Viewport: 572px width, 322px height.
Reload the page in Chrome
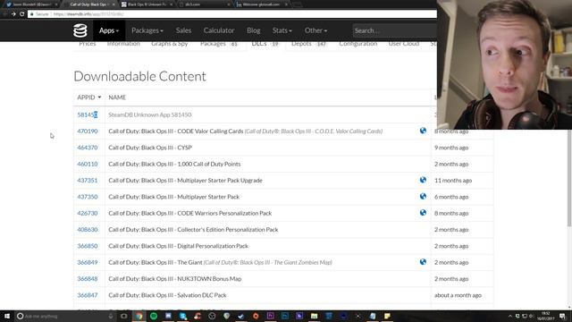[21, 14]
